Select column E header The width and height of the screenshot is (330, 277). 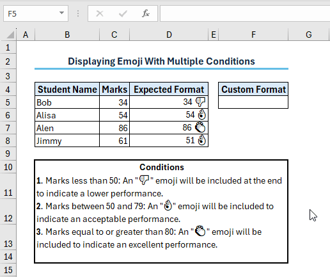click(x=214, y=35)
